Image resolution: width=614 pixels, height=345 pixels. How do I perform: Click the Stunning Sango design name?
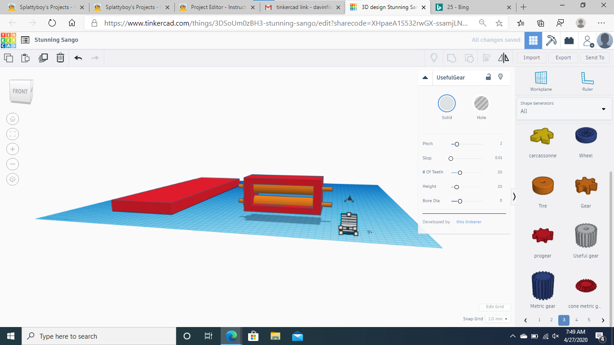pos(56,40)
